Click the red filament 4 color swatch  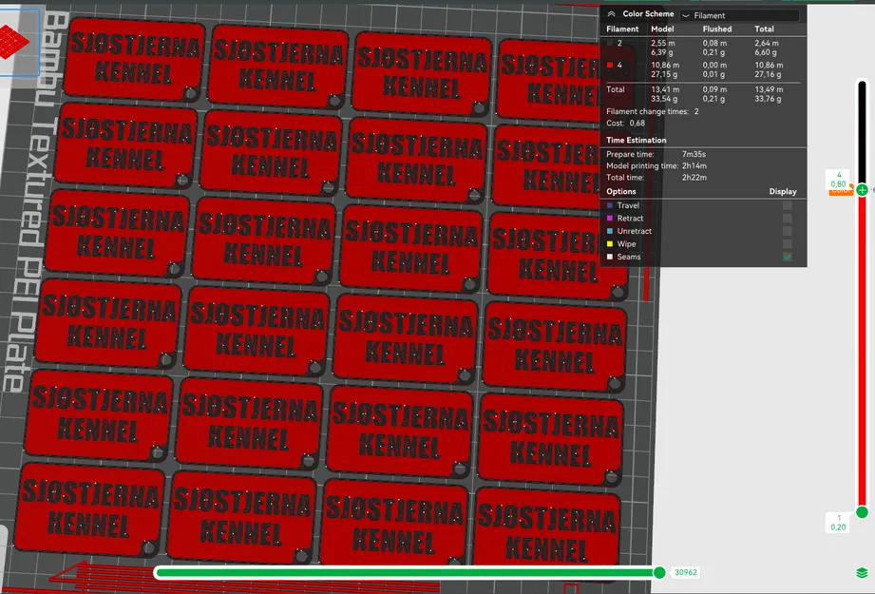610,66
